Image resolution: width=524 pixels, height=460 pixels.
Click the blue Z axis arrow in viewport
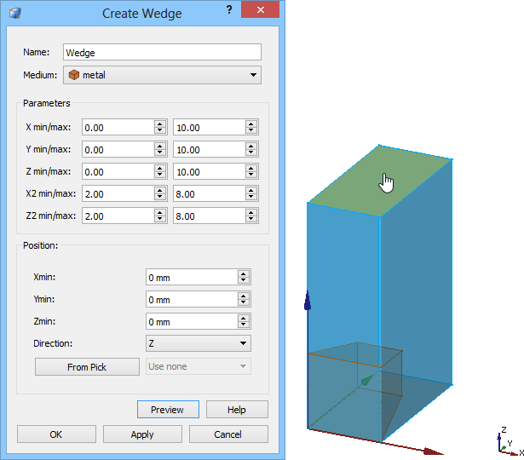[x=308, y=301]
